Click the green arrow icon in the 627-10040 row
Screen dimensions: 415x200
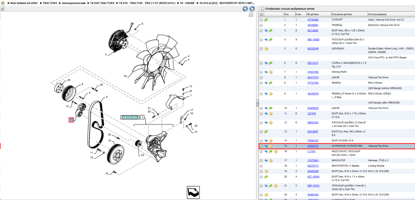coord(266,176)
